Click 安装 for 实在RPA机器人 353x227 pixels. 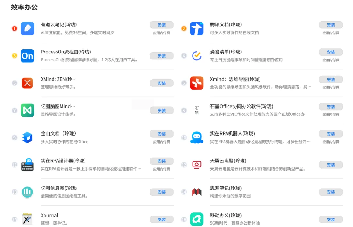point(331,134)
